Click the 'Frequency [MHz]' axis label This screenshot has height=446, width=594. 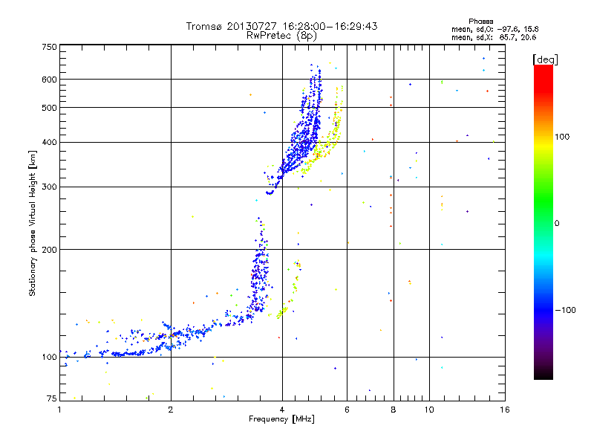coord(281,419)
